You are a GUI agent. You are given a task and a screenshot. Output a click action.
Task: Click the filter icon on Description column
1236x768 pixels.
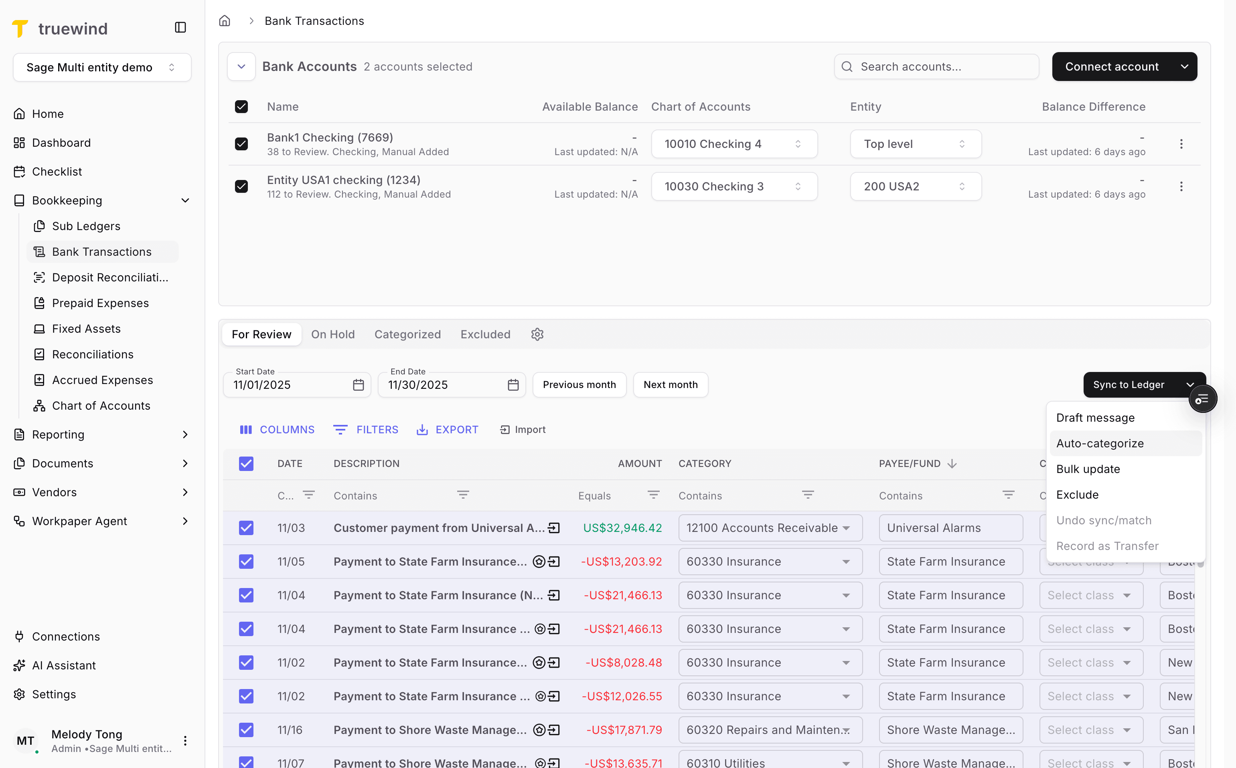[462, 495]
